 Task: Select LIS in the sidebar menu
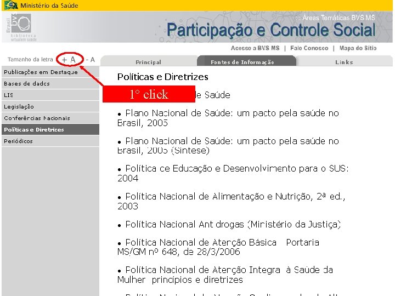(x=50, y=95)
